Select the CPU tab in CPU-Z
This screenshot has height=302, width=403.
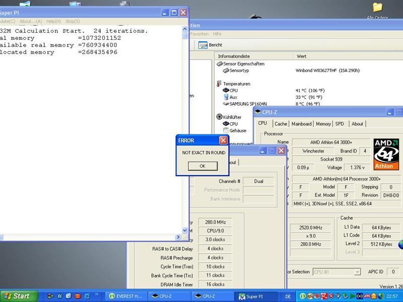[262, 123]
